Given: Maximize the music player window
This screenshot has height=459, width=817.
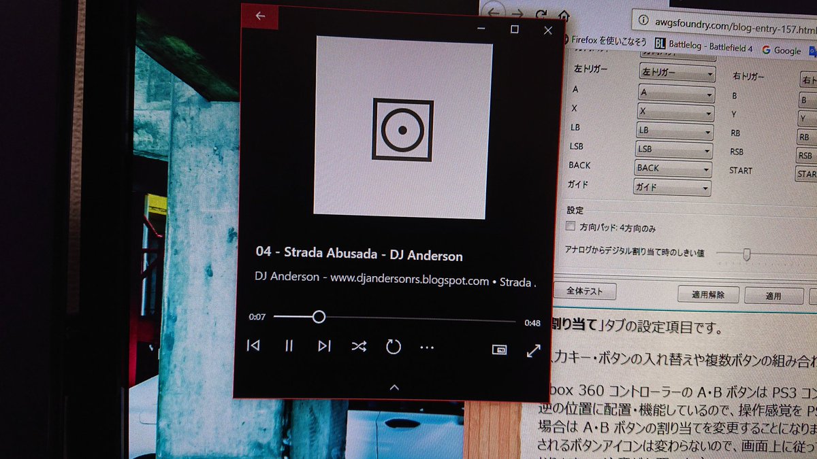Looking at the screenshot, I should [515, 29].
